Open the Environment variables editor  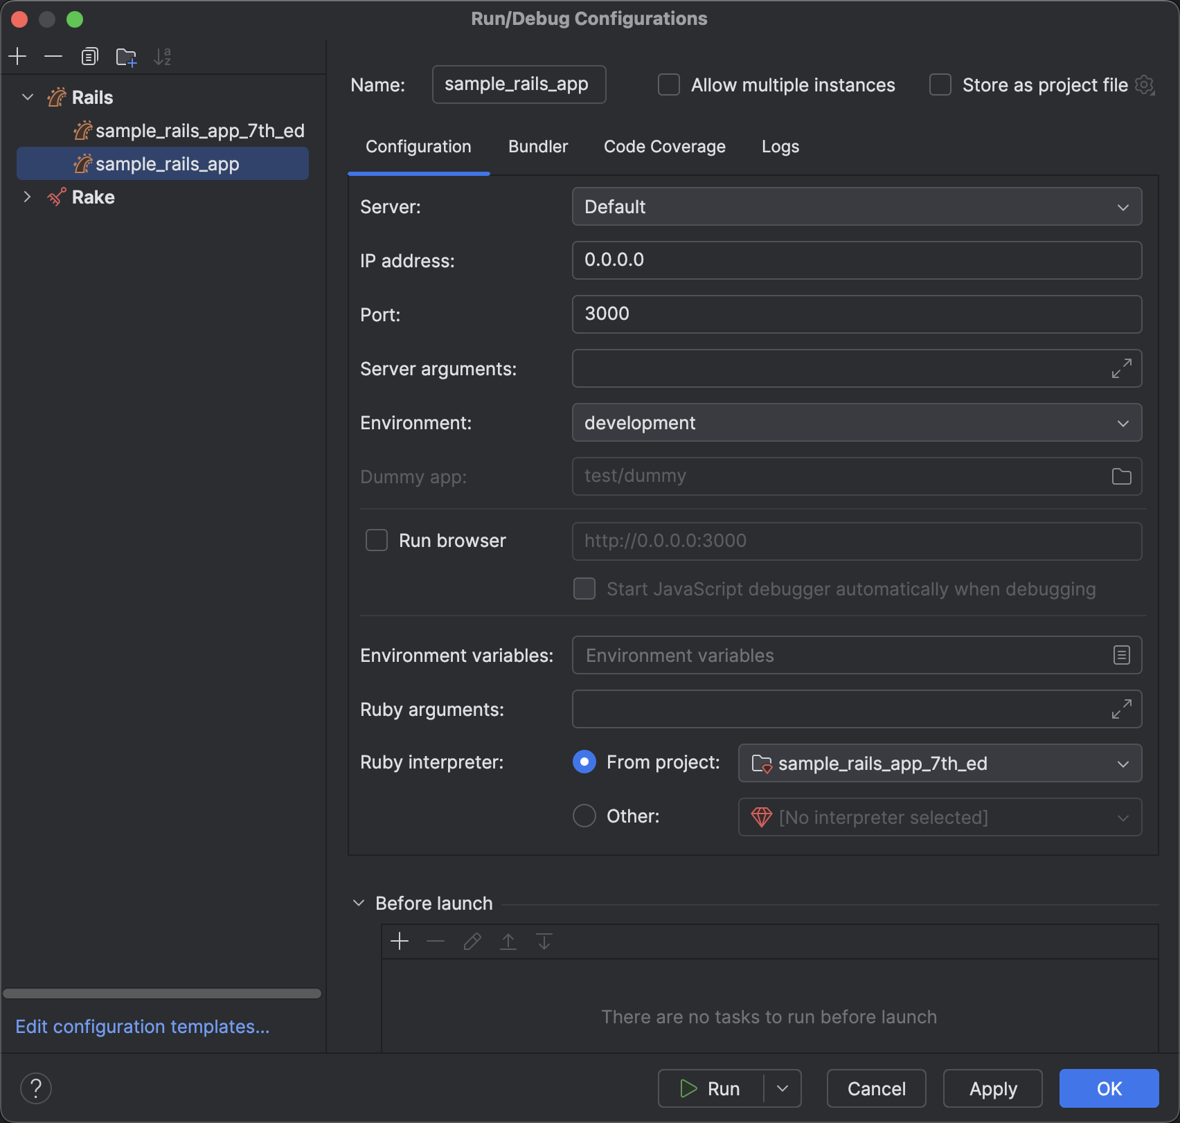coord(1120,655)
